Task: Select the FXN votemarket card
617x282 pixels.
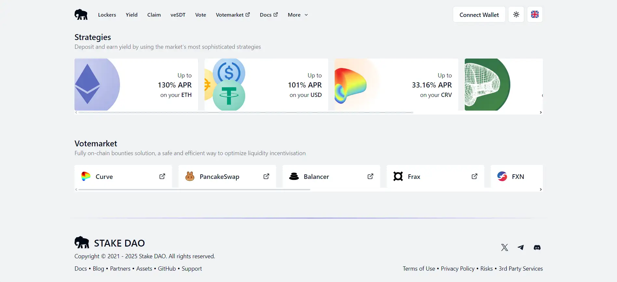Action: coord(516,176)
